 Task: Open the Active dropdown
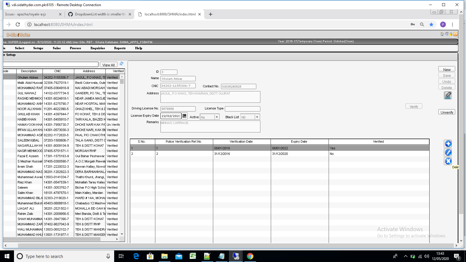point(217,116)
